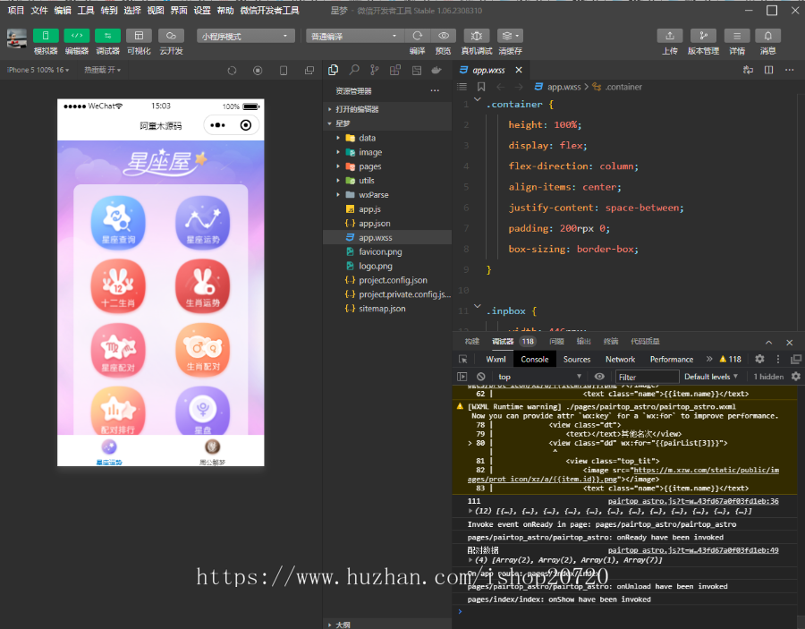The width and height of the screenshot is (805, 629).
Task: Switch to the 问题 panel tab
Action: coord(556,342)
